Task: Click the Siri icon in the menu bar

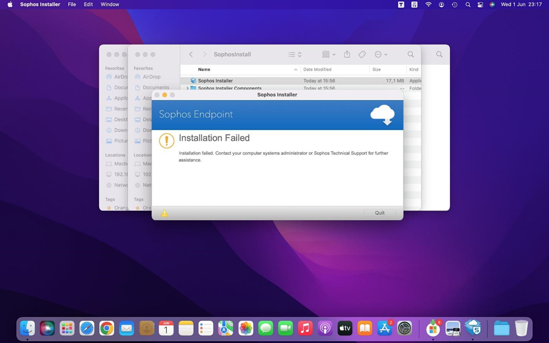Action: pos(492,5)
